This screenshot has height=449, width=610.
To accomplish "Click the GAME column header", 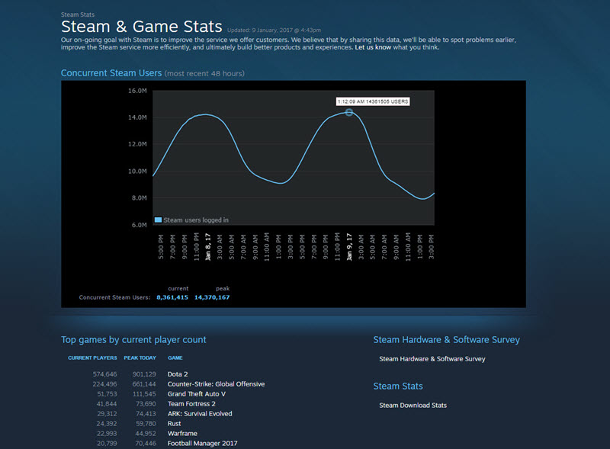I will pyautogui.click(x=175, y=358).
